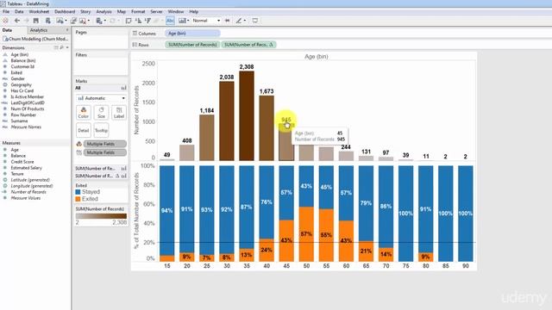Image resolution: width=552 pixels, height=310 pixels.
Task: Click the Number of Records axis title
Action: 136,110
